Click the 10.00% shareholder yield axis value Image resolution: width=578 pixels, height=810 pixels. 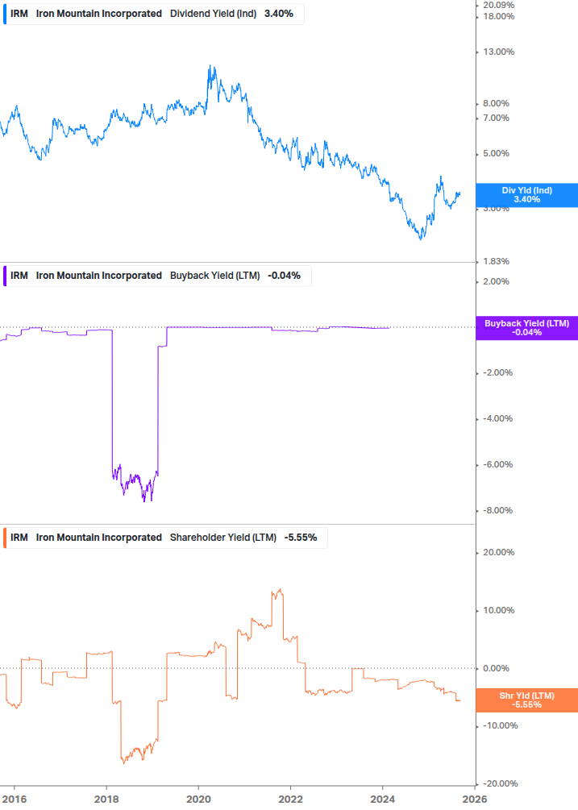tap(498, 611)
